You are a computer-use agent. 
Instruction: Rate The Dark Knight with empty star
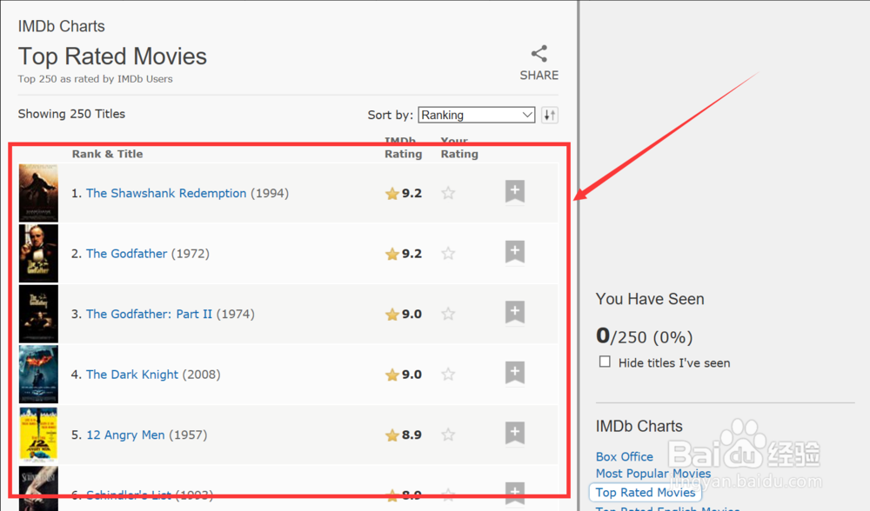(448, 374)
